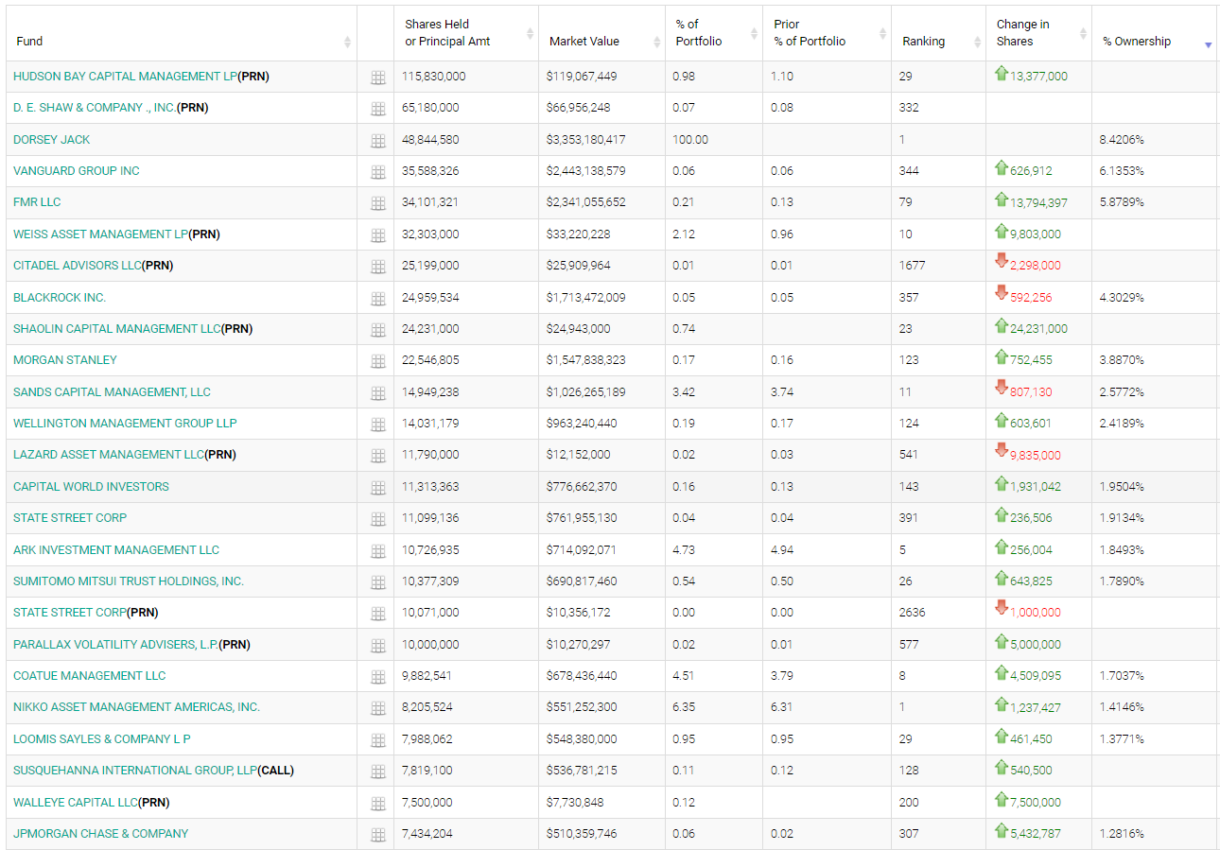This screenshot has width=1220, height=850.
Task: Open JPMorgan Chase & Company link
Action: (100, 833)
